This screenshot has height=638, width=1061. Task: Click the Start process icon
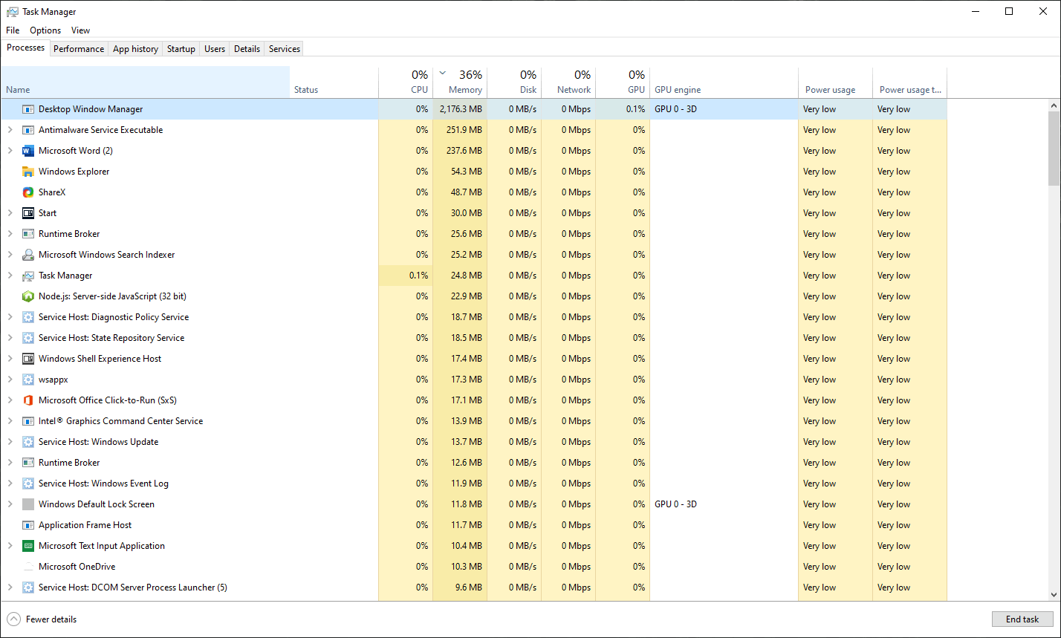pos(28,213)
